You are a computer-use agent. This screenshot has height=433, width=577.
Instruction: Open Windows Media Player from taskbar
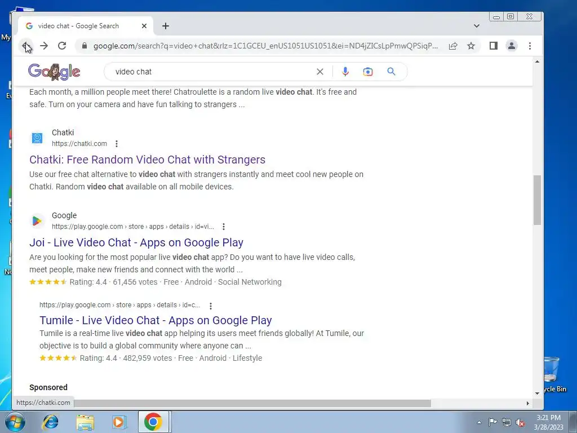(x=118, y=422)
